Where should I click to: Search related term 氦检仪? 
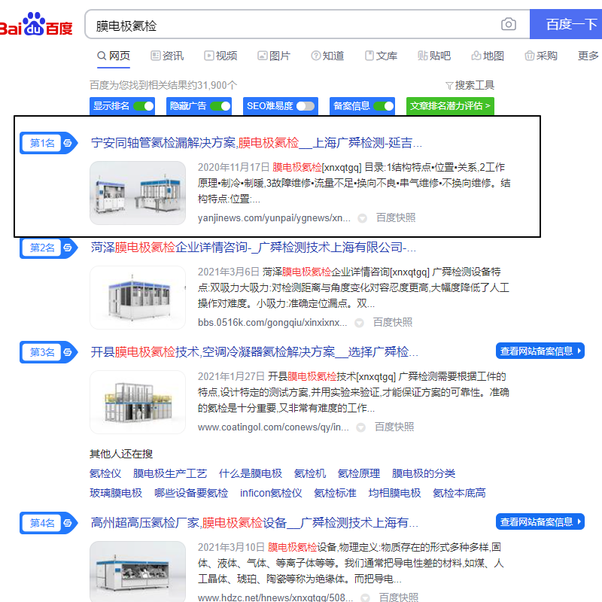point(105,473)
